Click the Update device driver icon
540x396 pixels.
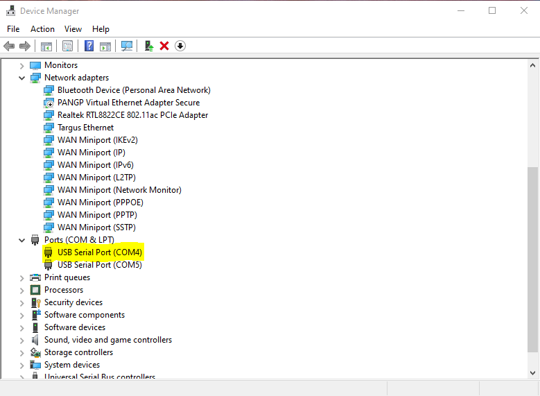tap(148, 46)
